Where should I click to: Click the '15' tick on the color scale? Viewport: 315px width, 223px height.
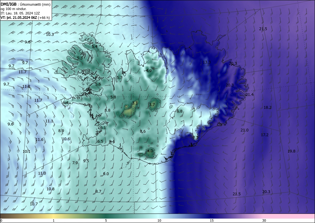(212, 221)
